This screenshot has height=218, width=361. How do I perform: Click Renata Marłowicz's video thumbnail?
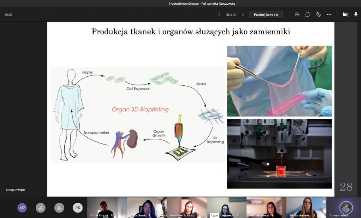click(306, 207)
